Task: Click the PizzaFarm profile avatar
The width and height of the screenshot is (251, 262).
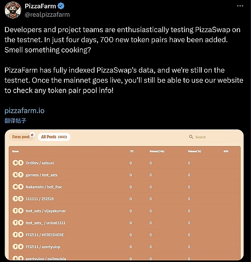Action: [x=13, y=10]
